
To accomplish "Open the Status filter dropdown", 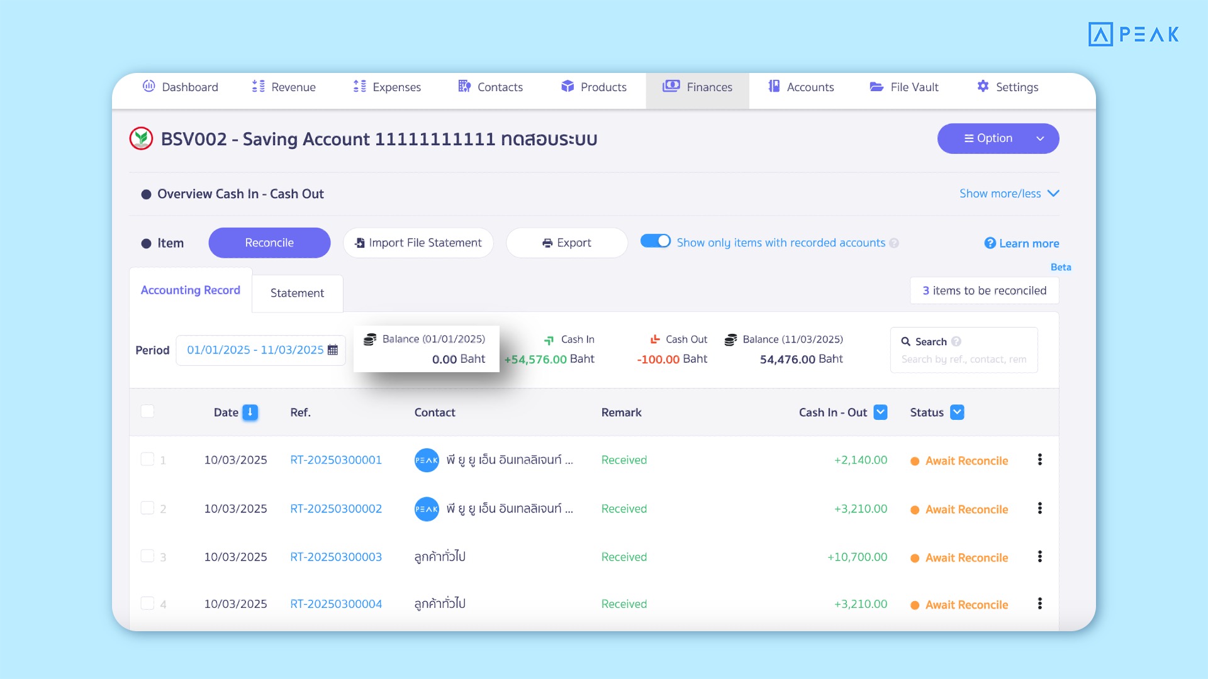I will (x=957, y=412).
